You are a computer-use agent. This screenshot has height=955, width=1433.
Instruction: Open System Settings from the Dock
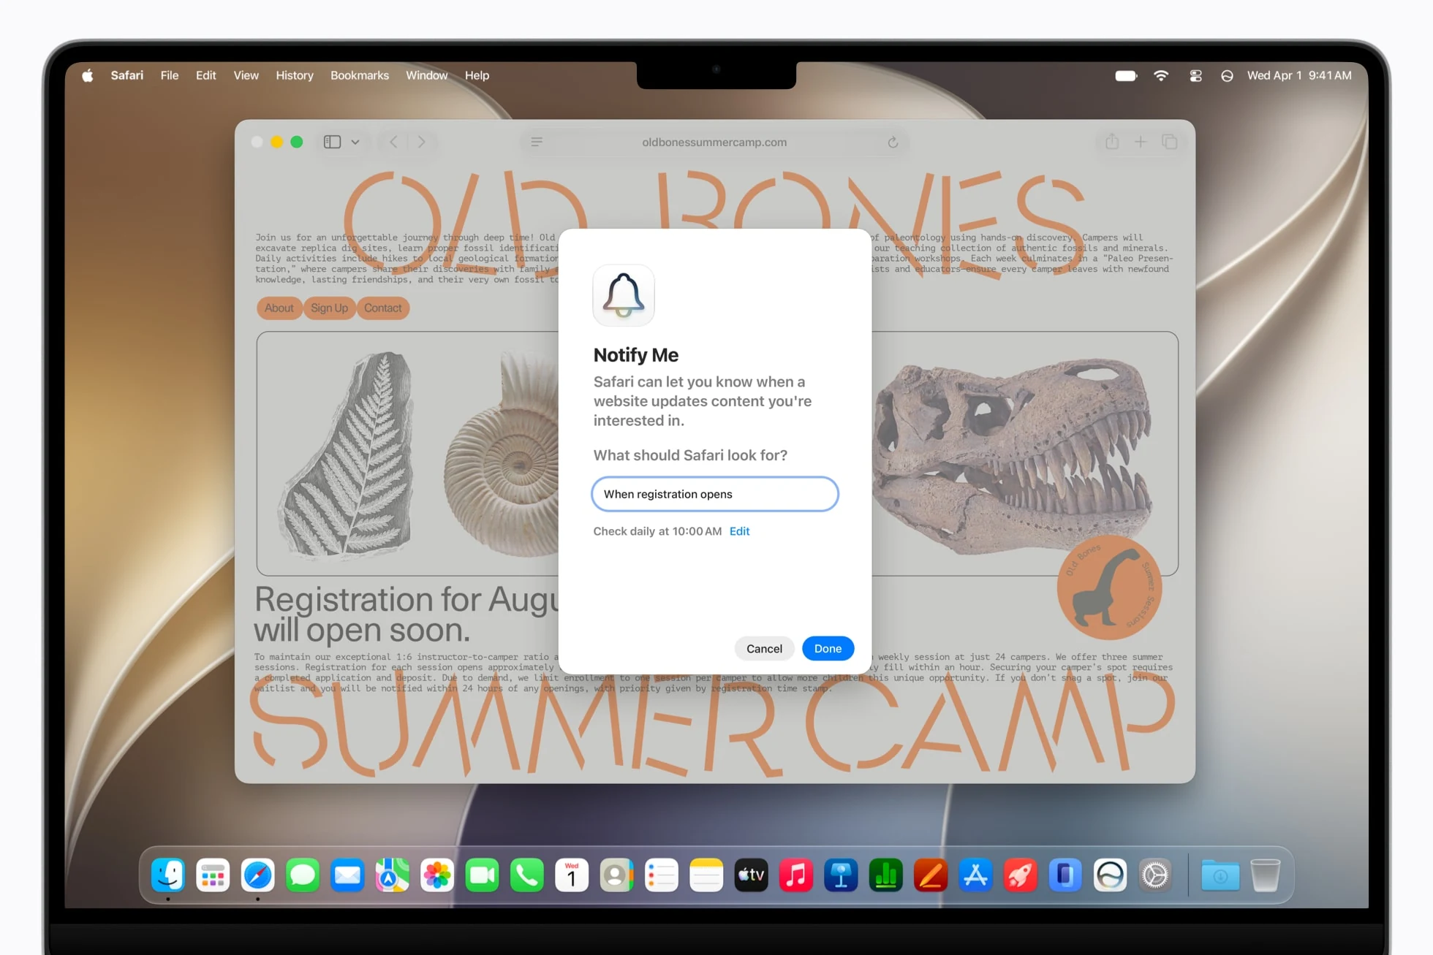pos(1155,875)
